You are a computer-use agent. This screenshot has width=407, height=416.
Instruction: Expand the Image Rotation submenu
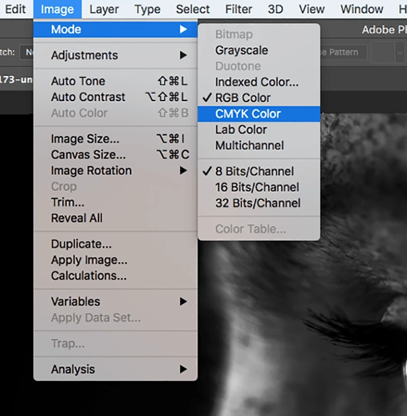point(91,171)
